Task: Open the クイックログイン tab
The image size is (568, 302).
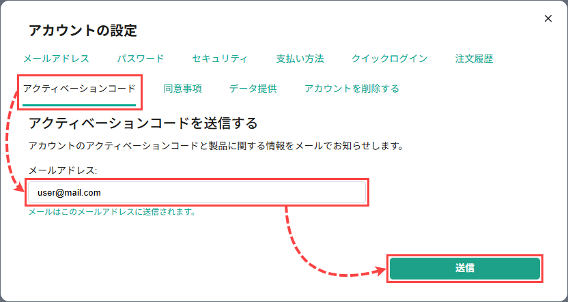Action: point(389,59)
